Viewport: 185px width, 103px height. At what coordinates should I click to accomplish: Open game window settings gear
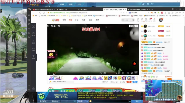[x=148, y=4]
